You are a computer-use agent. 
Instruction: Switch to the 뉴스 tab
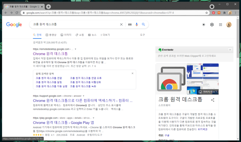92,35
